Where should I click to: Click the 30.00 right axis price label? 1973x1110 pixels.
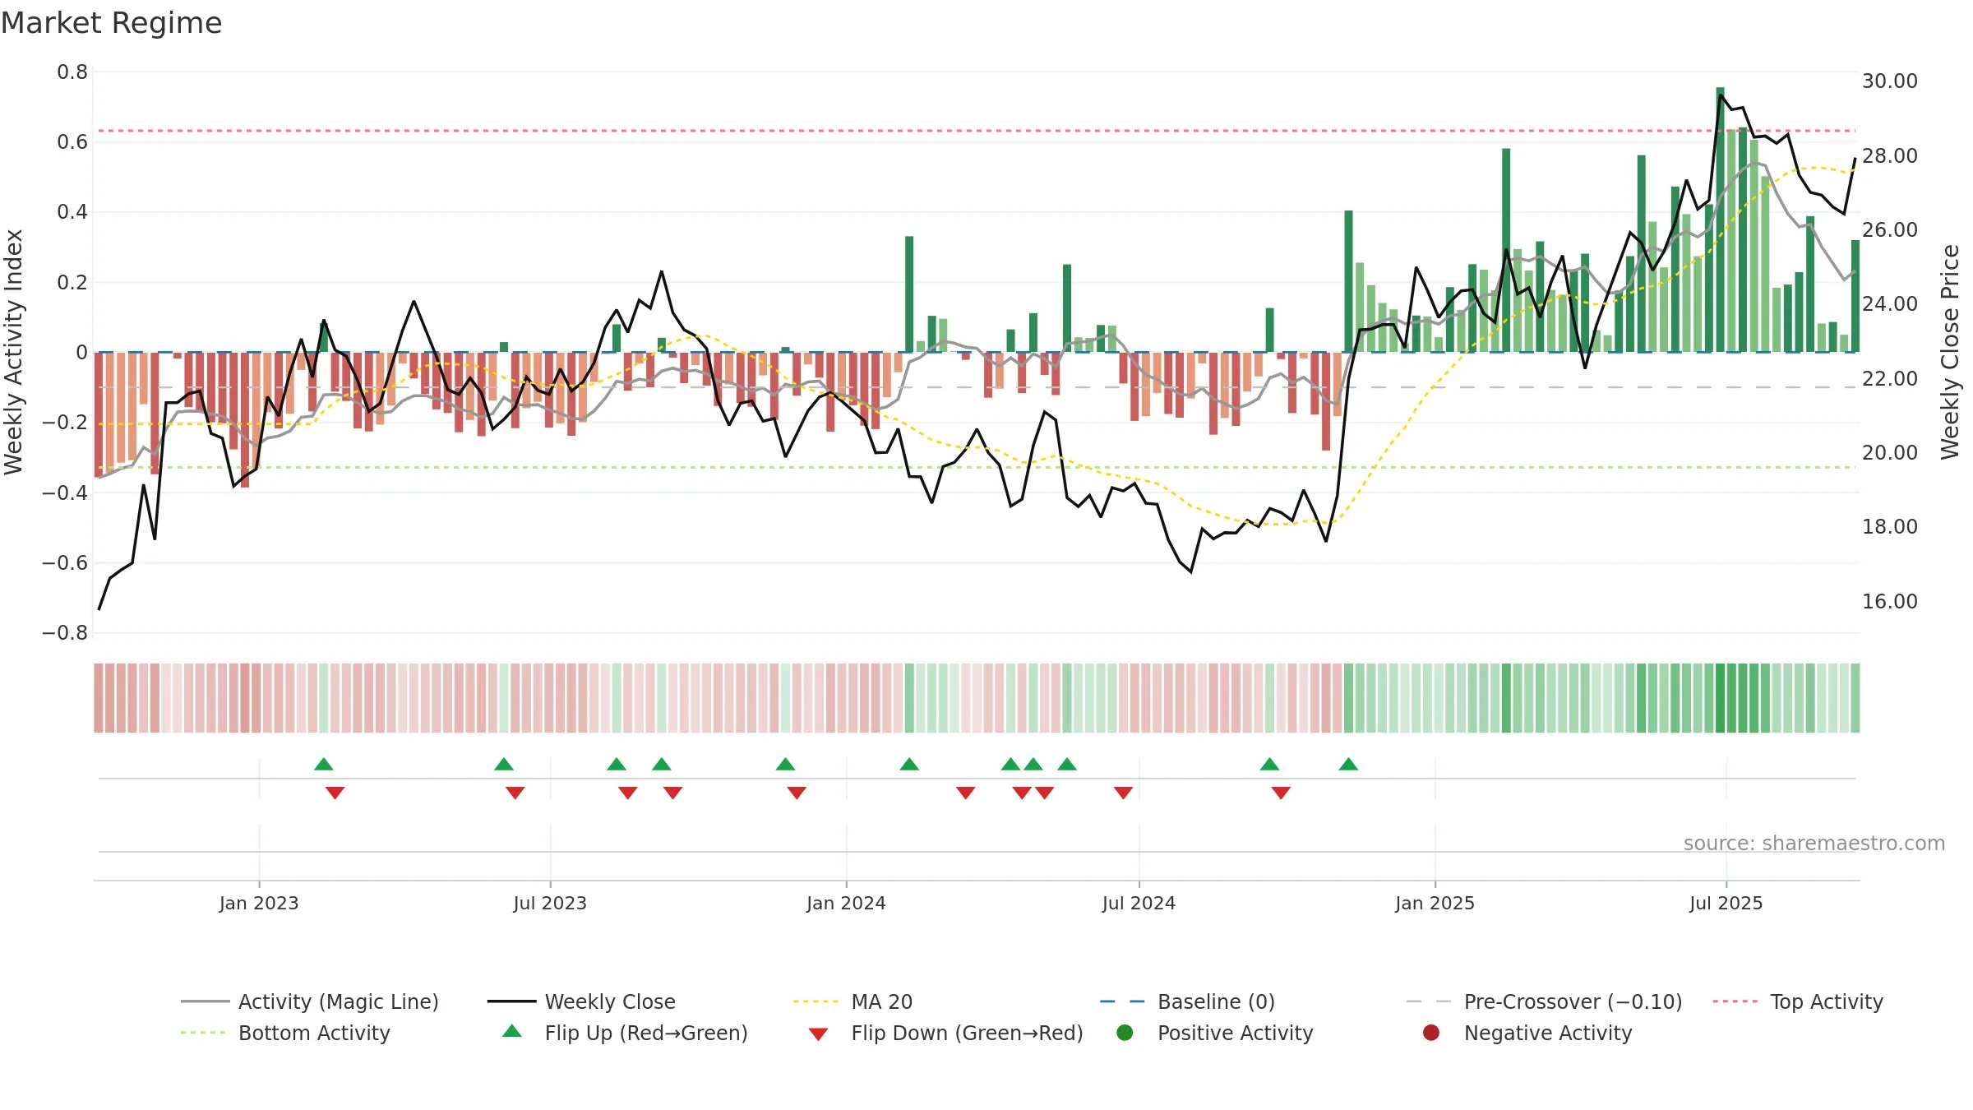tap(1889, 81)
